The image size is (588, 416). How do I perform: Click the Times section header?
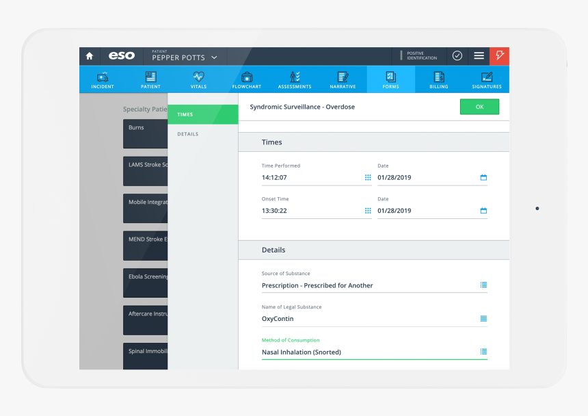point(374,142)
